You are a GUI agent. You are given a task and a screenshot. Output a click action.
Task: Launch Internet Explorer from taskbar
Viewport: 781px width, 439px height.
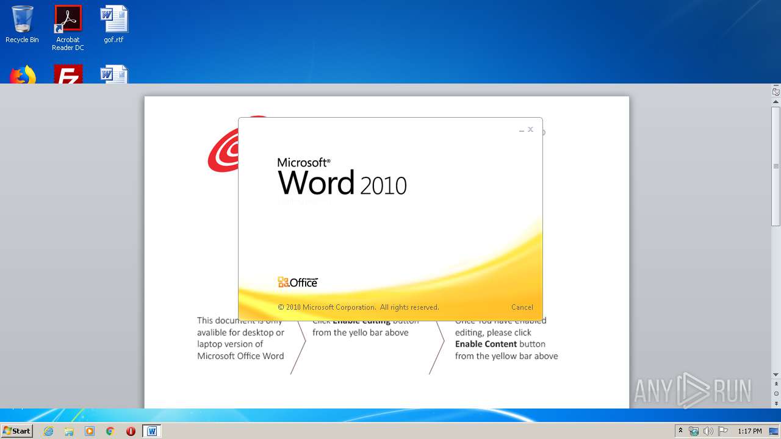49,431
